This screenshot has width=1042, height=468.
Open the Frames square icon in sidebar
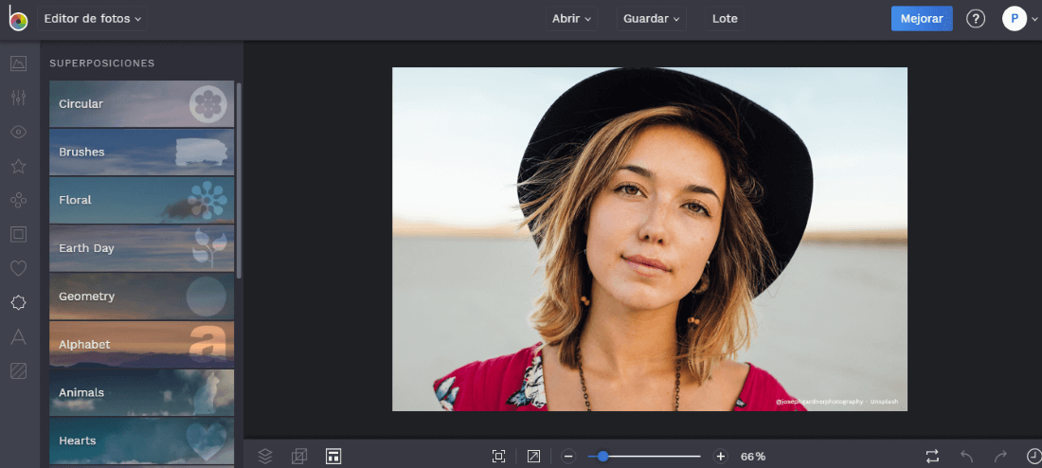(x=18, y=234)
